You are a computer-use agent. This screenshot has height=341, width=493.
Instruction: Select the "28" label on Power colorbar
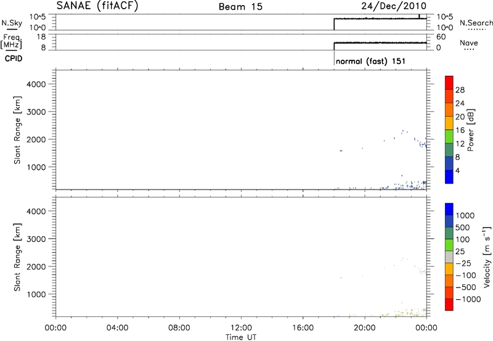click(460, 90)
